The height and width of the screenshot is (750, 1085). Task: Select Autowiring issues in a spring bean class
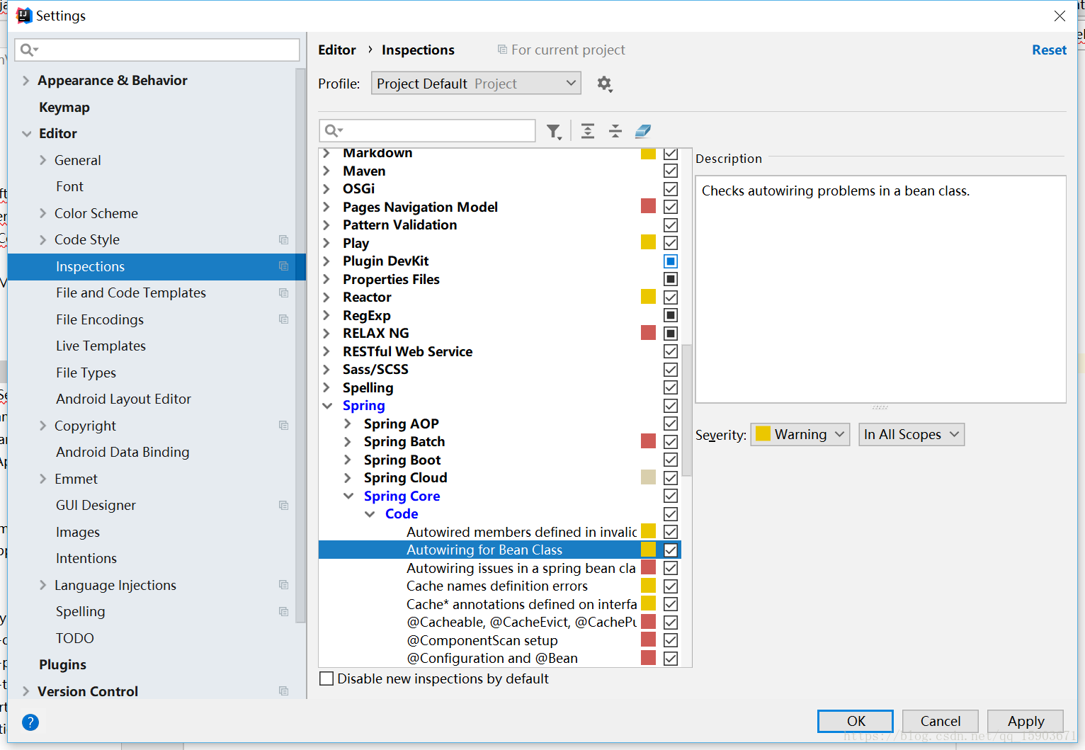point(521,568)
